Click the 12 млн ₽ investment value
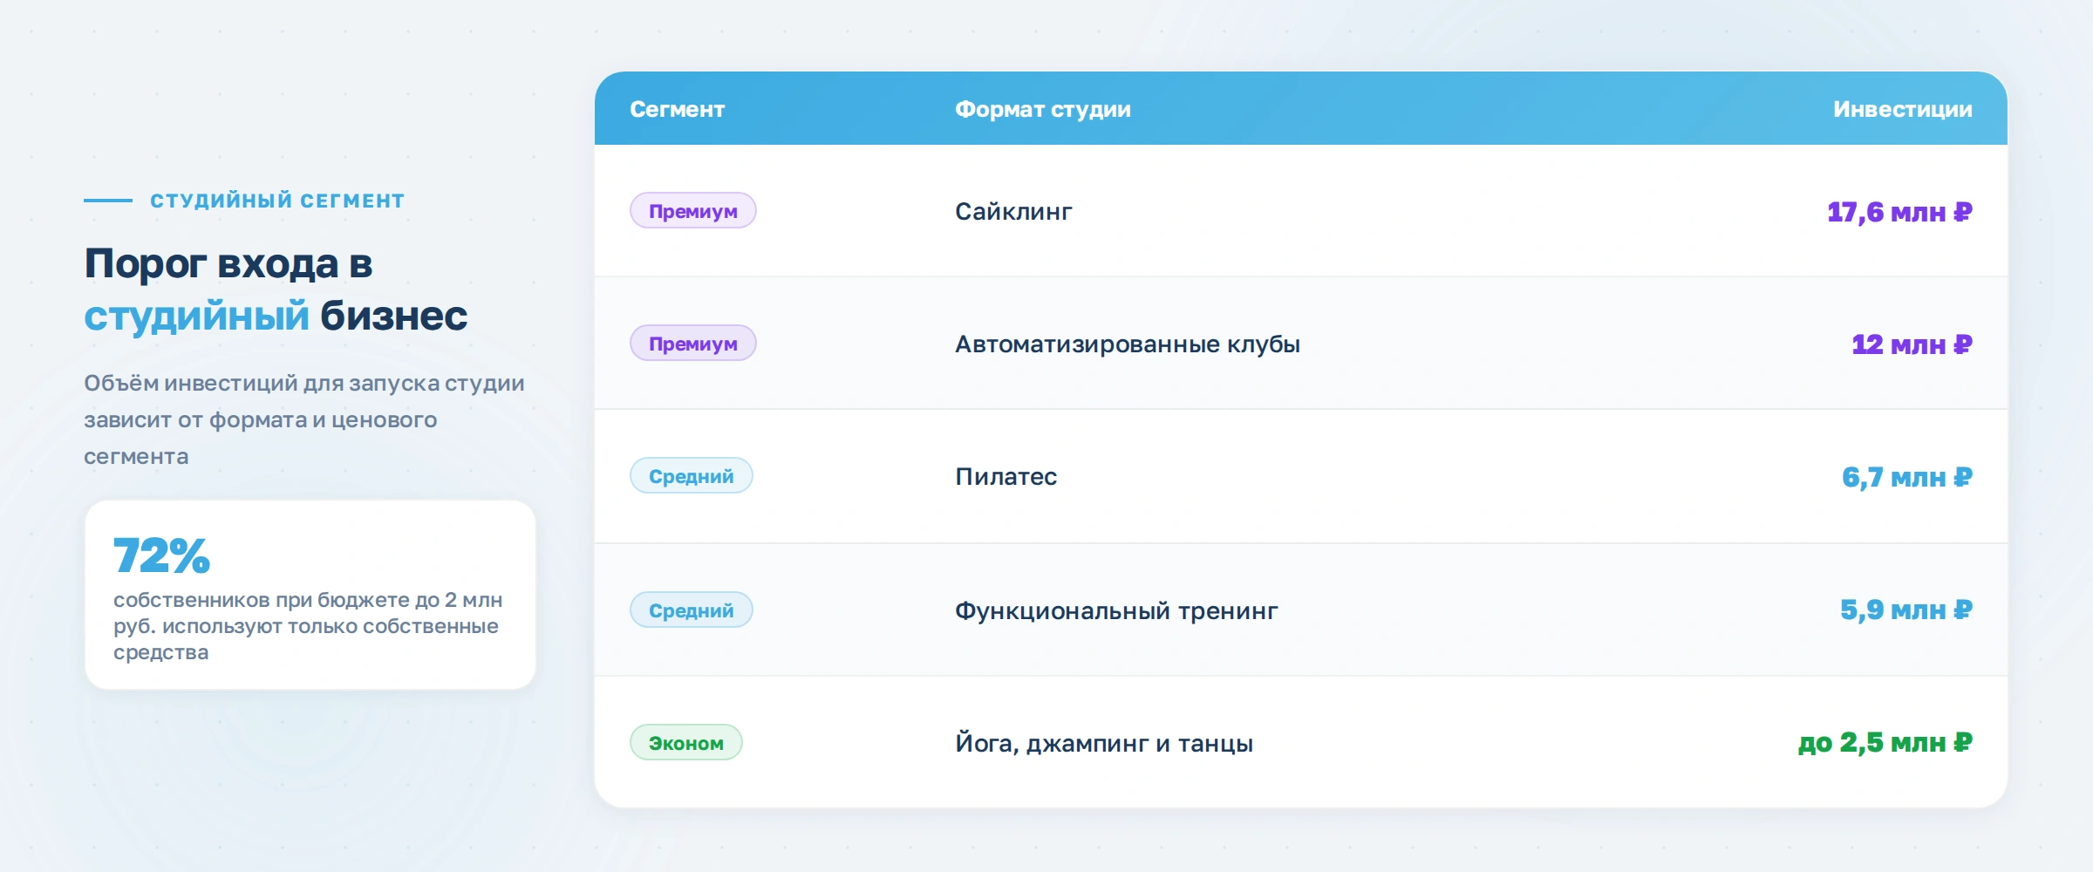 [1912, 344]
